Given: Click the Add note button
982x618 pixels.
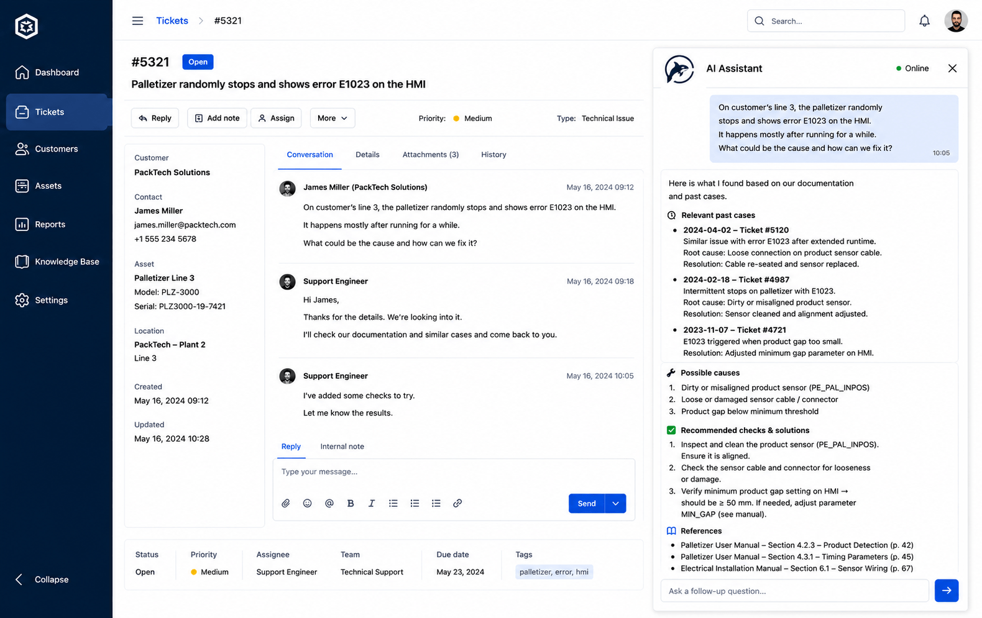Looking at the screenshot, I should 217,118.
